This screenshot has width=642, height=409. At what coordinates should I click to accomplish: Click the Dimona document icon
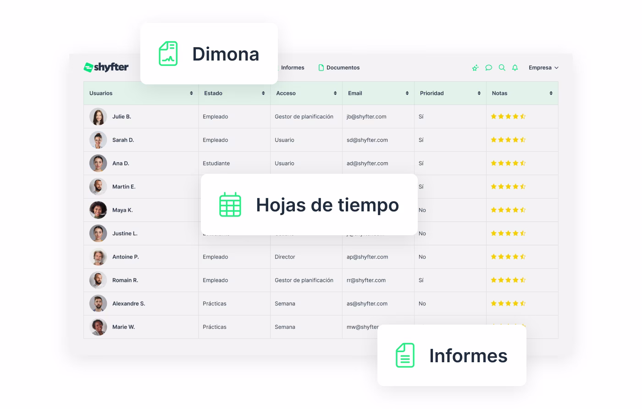pos(168,53)
